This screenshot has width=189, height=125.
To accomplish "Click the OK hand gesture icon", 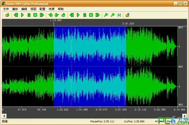I will (63, 15).
